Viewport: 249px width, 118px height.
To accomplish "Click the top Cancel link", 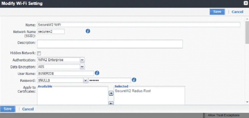I will [x=237, y=12].
